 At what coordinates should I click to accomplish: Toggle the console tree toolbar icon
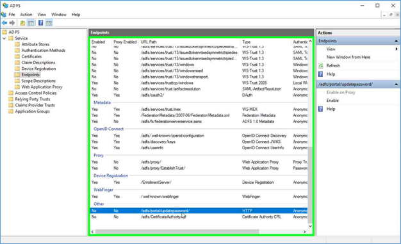click(31, 23)
